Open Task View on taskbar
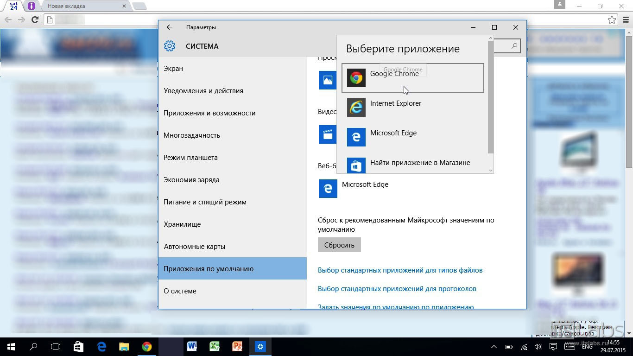This screenshot has width=633, height=356. click(x=56, y=346)
